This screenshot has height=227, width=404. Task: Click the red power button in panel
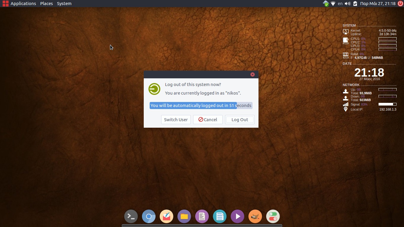pos(400,4)
